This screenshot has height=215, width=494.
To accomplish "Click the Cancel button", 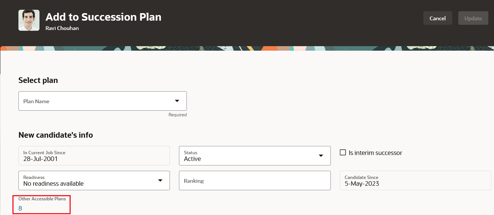I will click(438, 18).
